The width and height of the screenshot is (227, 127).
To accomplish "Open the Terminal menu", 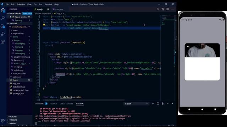I will pos(48,4).
